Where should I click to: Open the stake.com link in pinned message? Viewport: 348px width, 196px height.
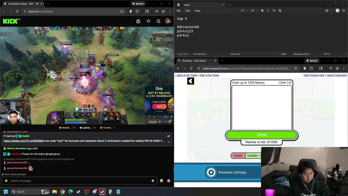pyautogui.click(x=24, y=141)
